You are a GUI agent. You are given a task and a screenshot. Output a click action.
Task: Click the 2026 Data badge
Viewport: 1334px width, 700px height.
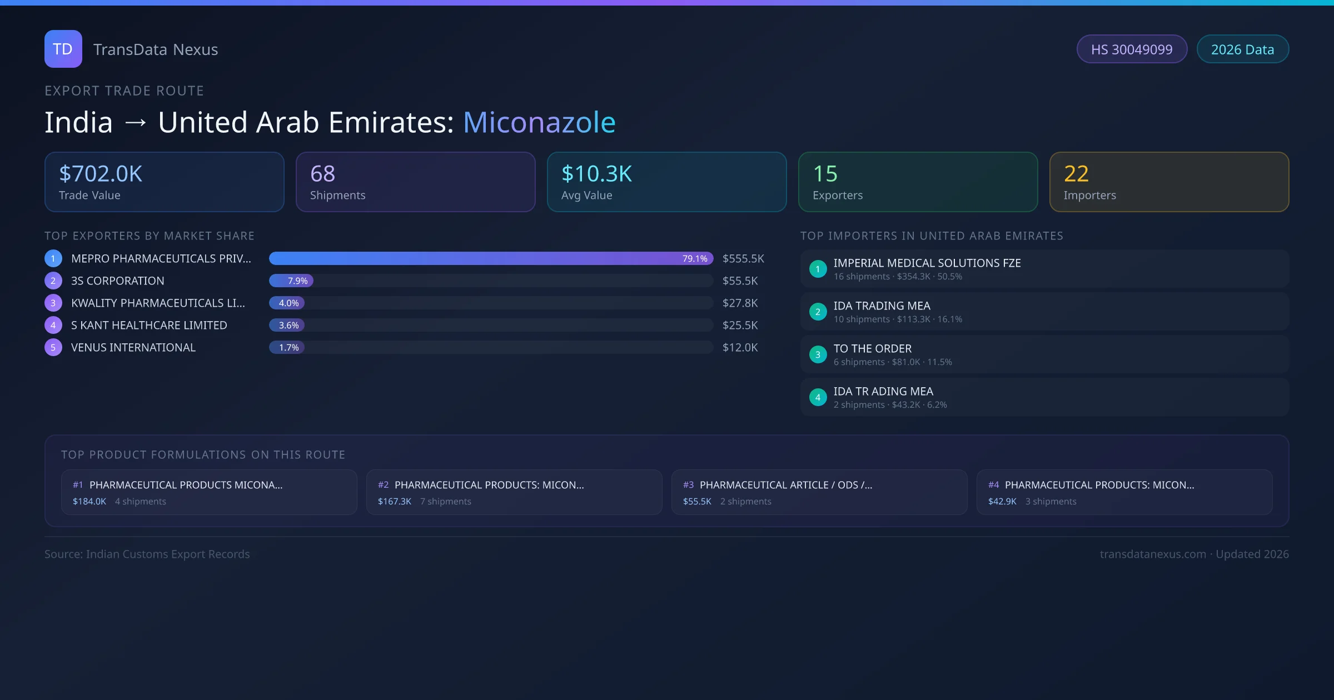[x=1242, y=49]
